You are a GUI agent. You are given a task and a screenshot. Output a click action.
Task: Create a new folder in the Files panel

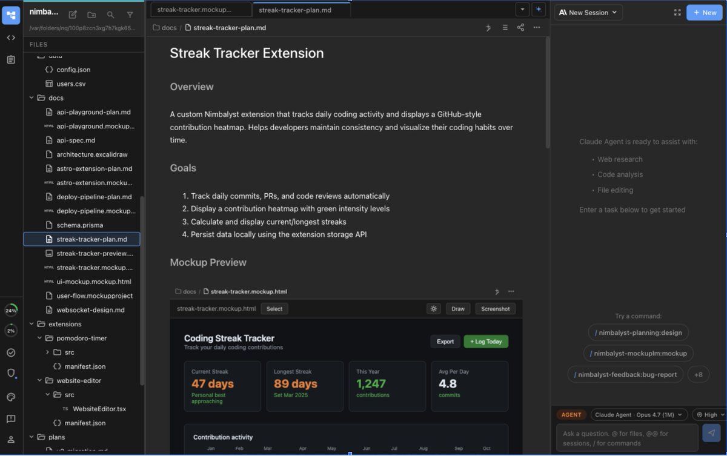(91, 15)
